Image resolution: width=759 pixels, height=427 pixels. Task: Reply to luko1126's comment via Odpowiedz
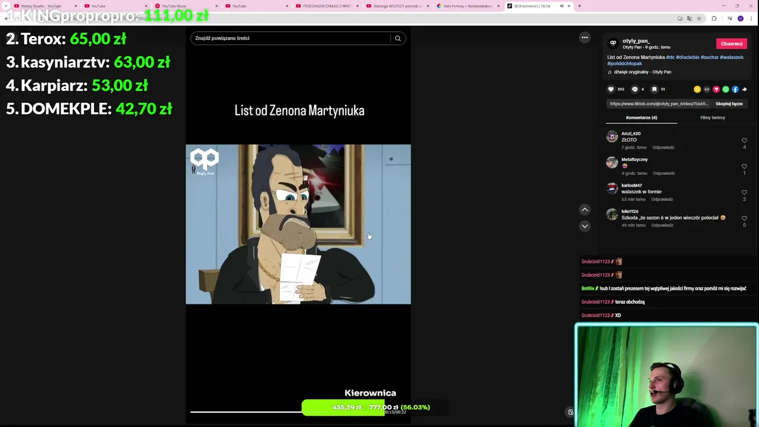662,225
